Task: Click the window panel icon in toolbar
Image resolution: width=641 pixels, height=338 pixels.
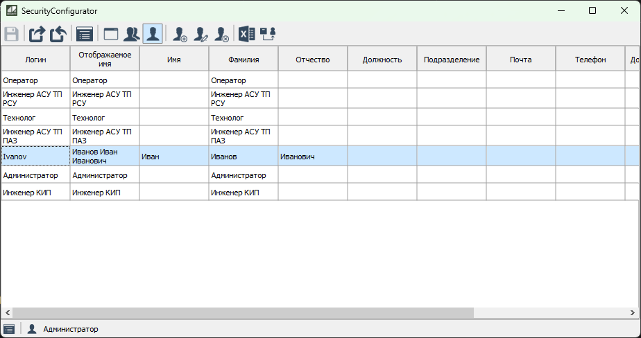Action: tap(111, 34)
